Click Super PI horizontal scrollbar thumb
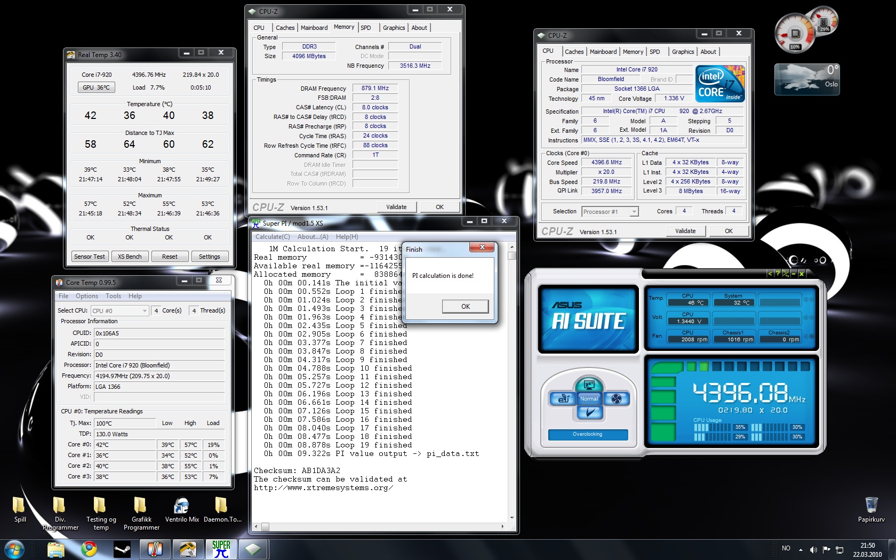The image size is (896, 560). (x=265, y=526)
